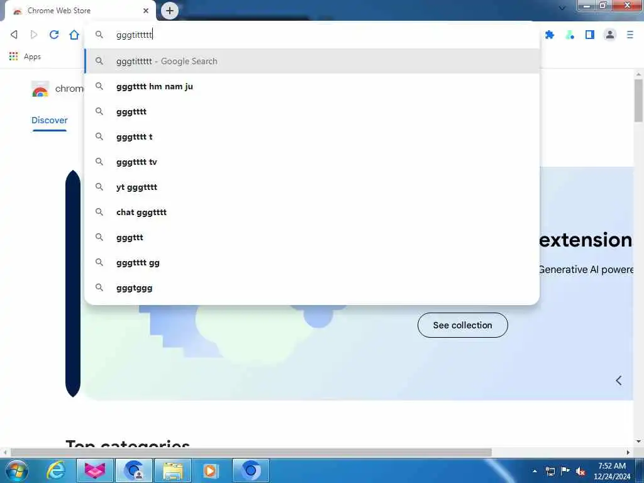Click the carousel previous arrow
Screen dimensions: 644x483
[619, 380]
